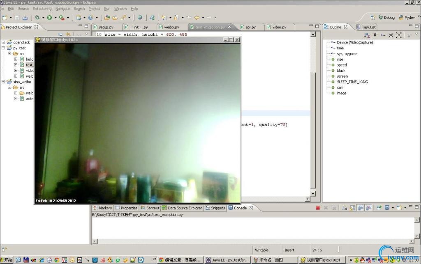Screen dimensions: 421x264
Task: Switch to the Debug perspective
Action: pyautogui.click(x=386, y=17)
